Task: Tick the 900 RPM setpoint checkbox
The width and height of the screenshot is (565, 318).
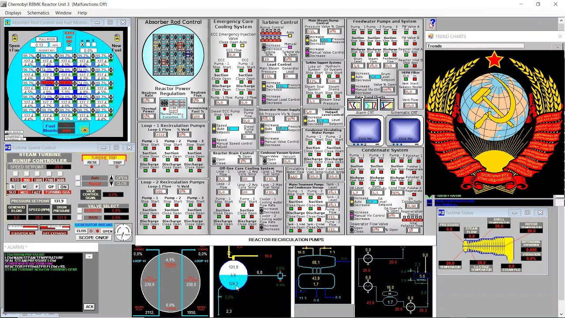Action: 26,174
